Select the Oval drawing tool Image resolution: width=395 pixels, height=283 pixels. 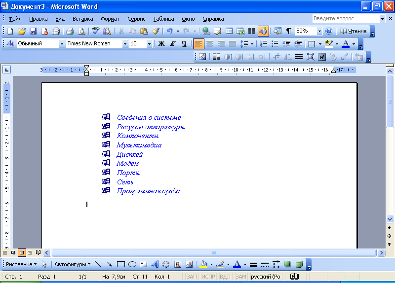(132, 264)
